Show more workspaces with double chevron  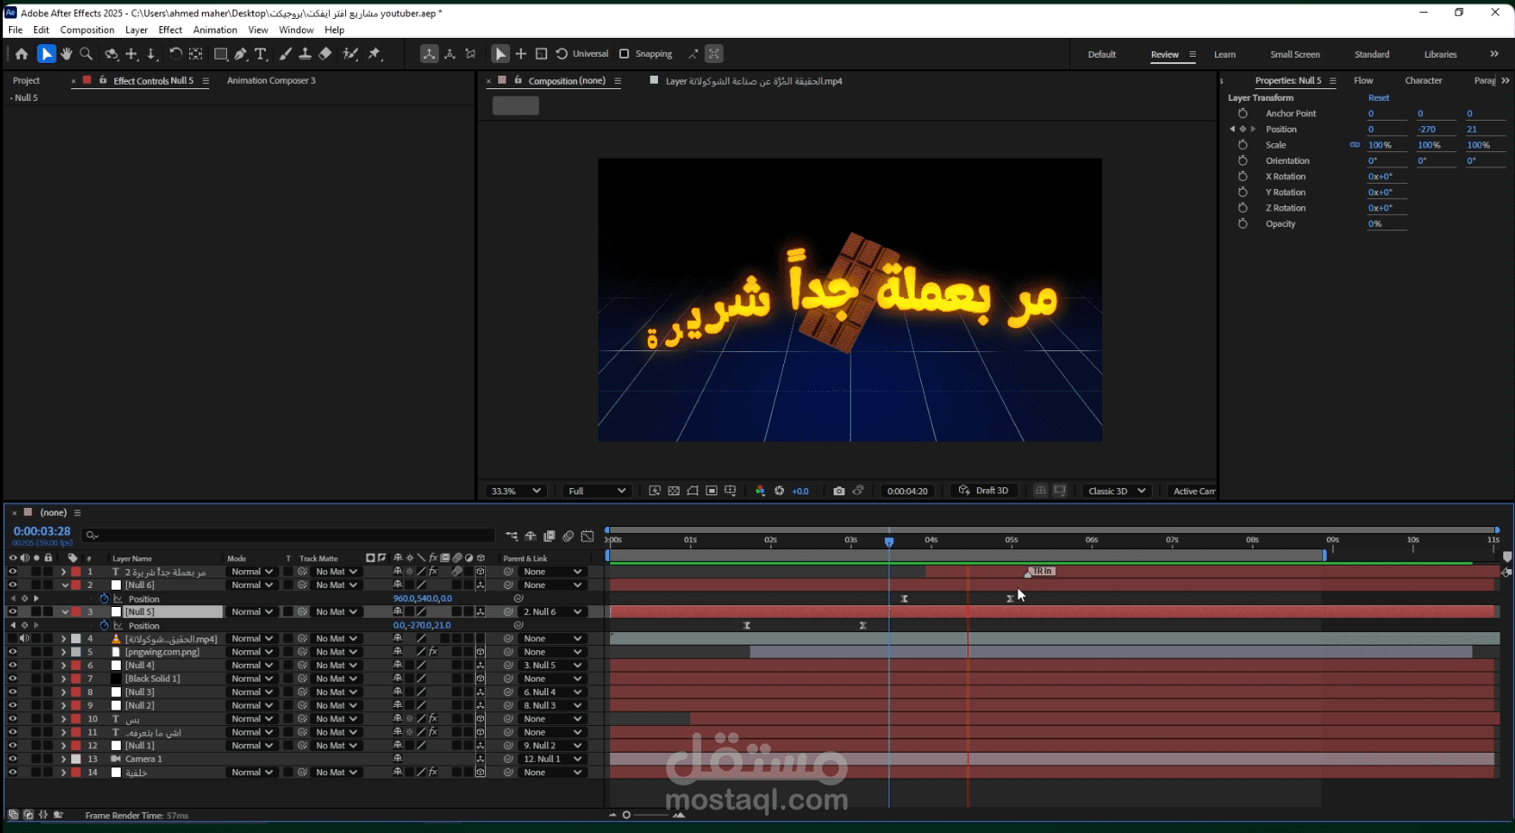pos(1494,54)
